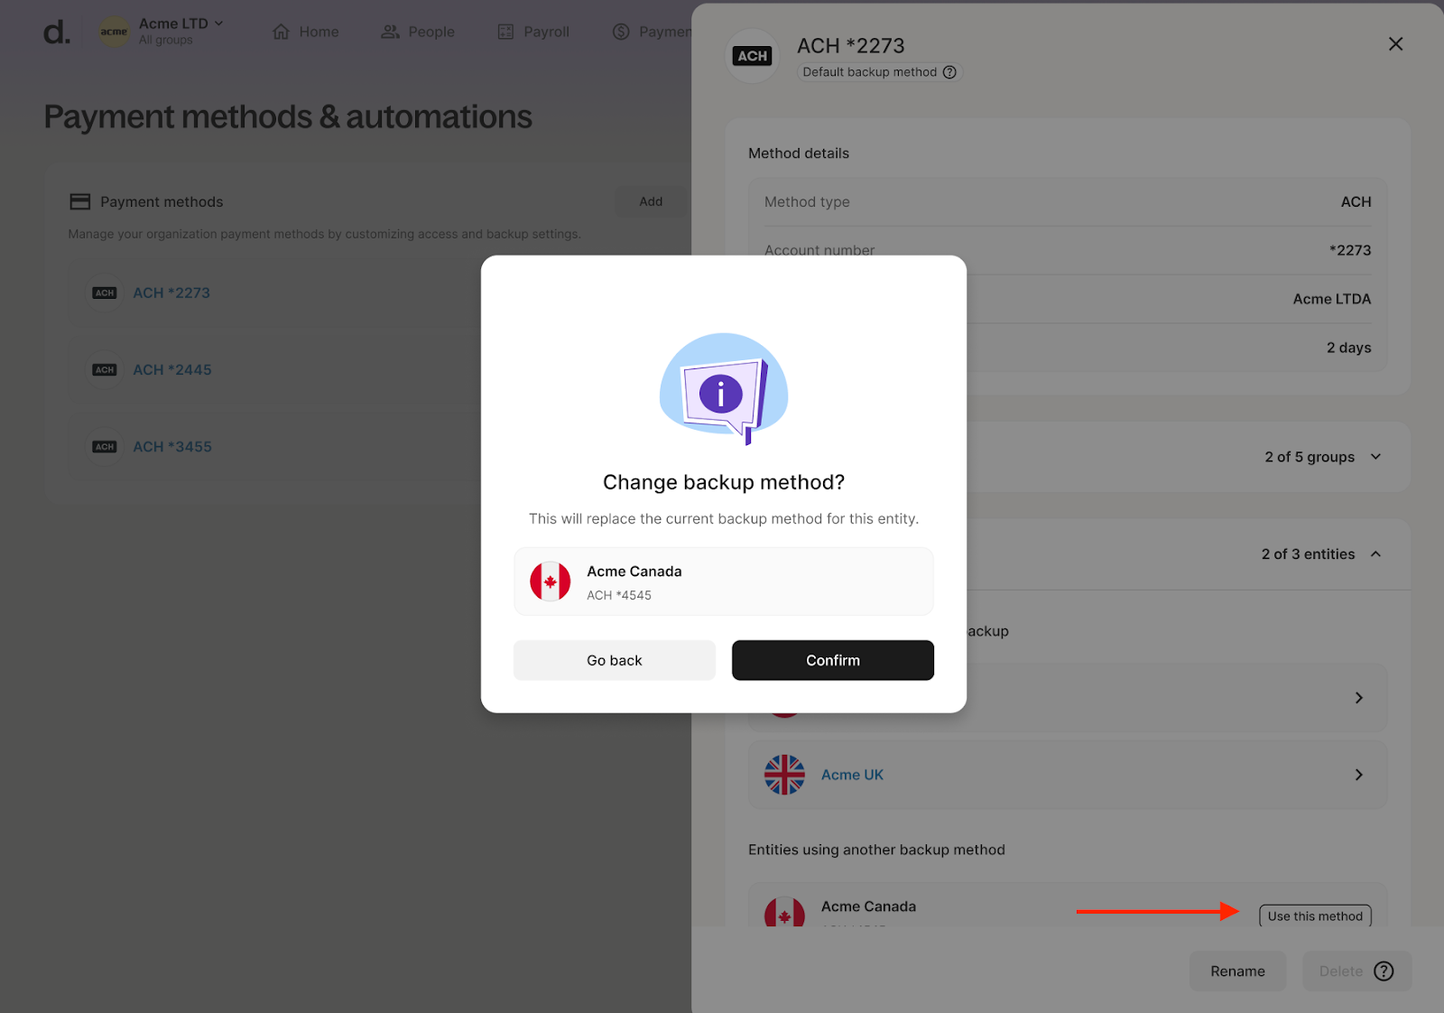Open the Acme UK entity link
This screenshot has width=1444, height=1013.
point(852,775)
